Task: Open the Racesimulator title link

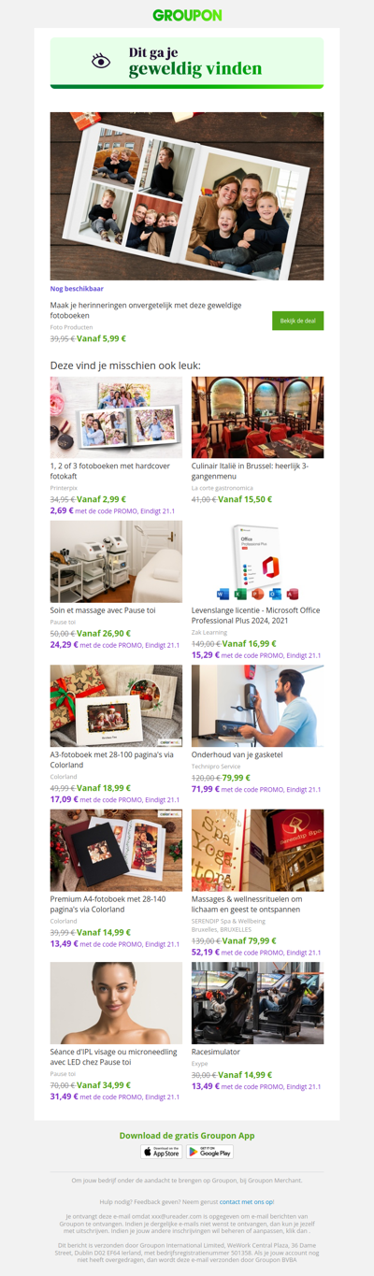Action: pyautogui.click(x=212, y=1052)
